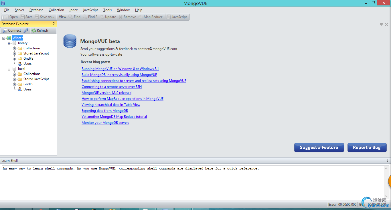
Task: Close the MongoVUE beta welcome tab
Action: pos(386,24)
